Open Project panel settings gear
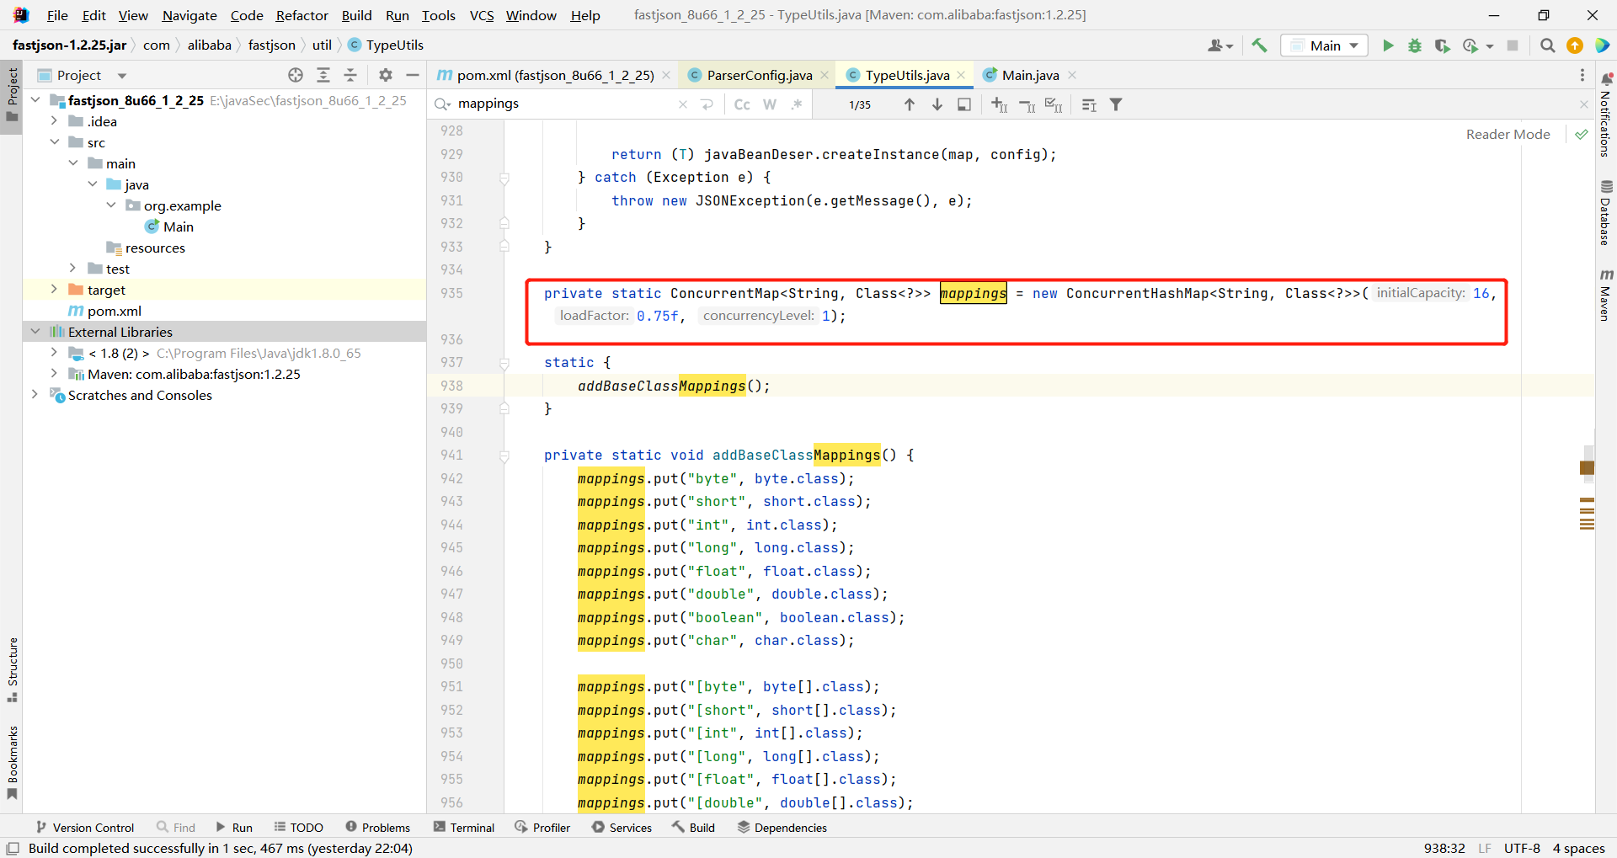 (x=386, y=75)
